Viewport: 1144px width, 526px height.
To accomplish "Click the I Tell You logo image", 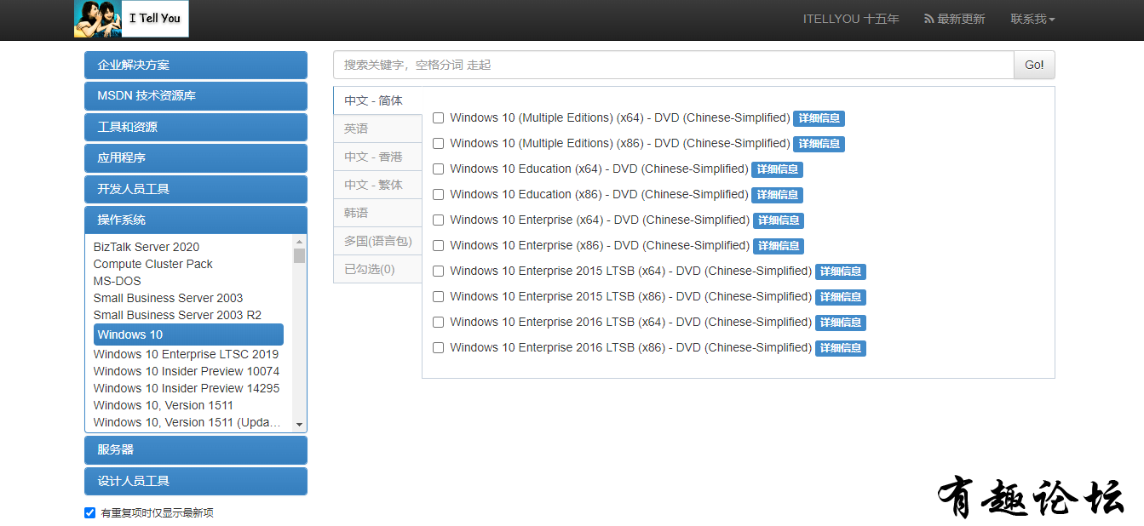I will click(x=131, y=19).
